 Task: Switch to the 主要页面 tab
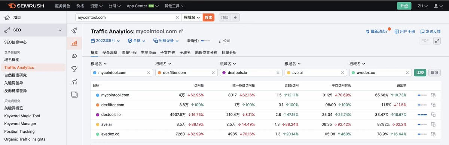[149, 52]
